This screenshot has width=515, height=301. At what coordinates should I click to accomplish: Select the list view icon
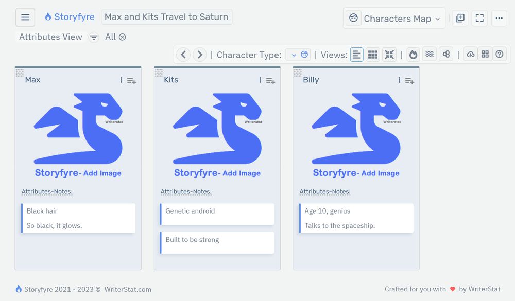357,54
